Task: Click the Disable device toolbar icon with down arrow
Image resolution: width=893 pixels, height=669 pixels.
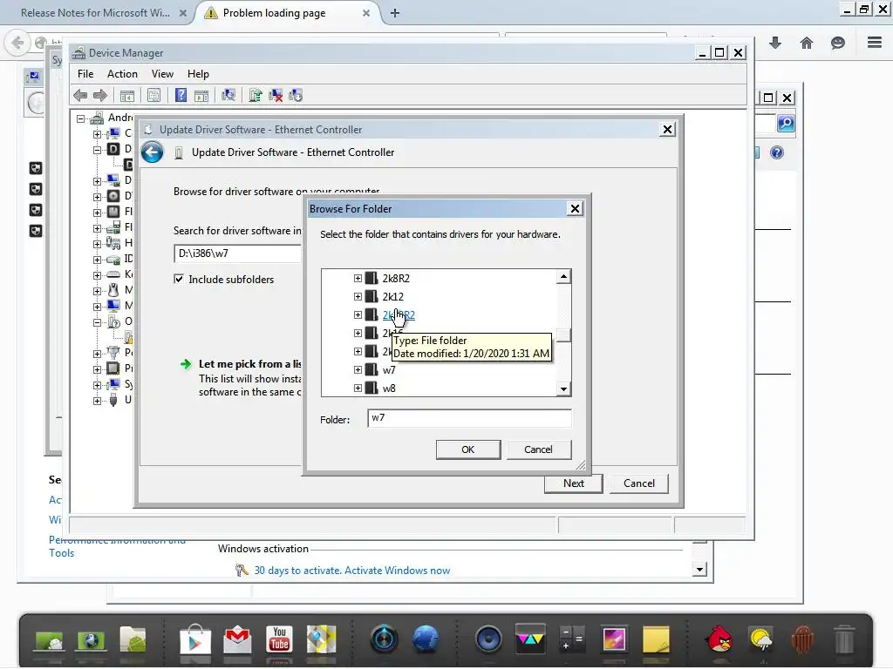Action: click(x=296, y=95)
